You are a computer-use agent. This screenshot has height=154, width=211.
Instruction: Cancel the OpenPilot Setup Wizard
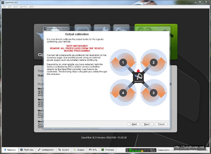[161, 124]
